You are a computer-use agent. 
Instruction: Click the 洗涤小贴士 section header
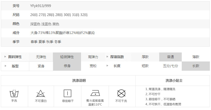pyautogui.click(x=174, y=81)
